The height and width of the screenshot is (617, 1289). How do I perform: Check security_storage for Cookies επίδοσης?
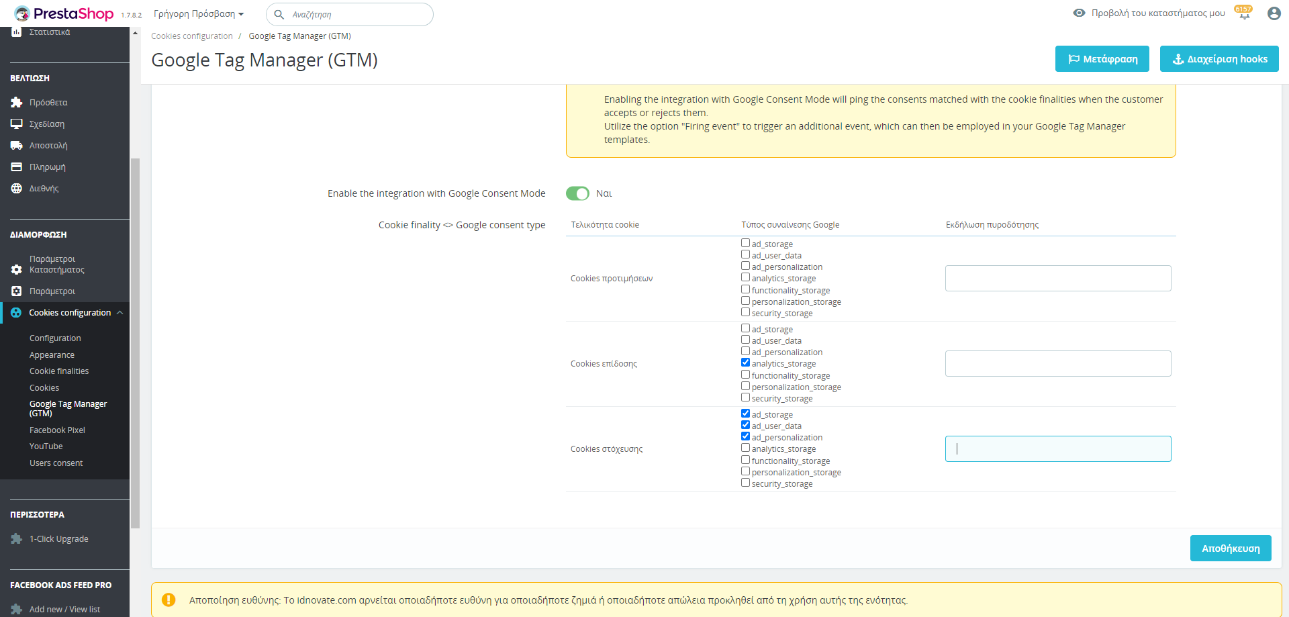(x=745, y=397)
